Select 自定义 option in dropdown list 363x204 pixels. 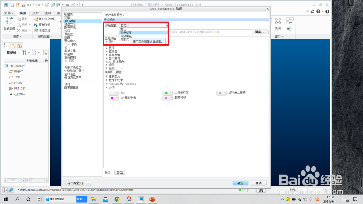click(x=125, y=40)
